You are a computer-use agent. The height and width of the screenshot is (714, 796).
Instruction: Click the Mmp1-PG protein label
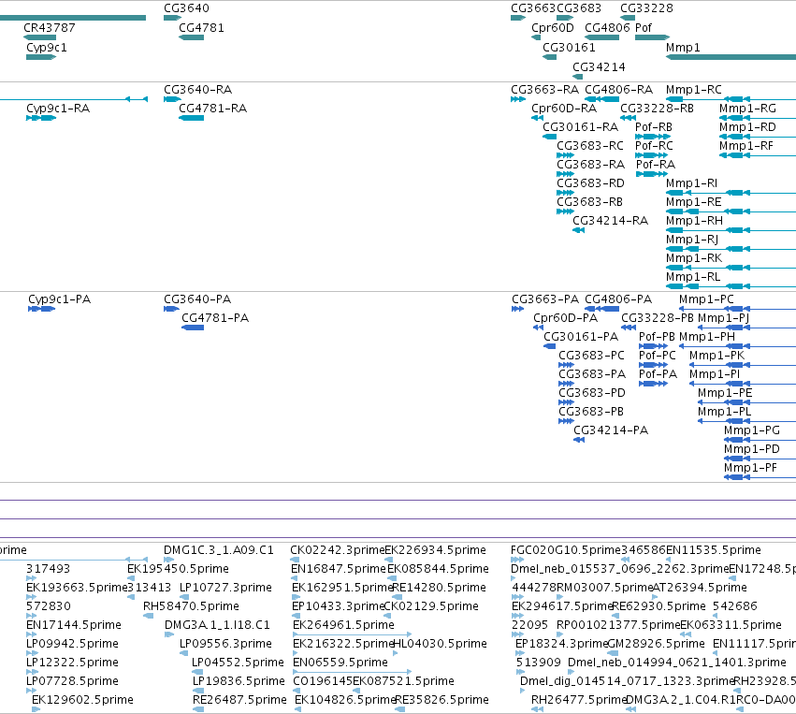751,430
